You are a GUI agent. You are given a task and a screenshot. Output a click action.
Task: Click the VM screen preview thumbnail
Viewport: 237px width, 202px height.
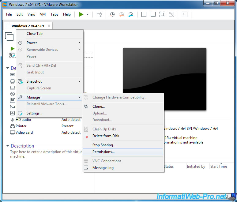tap(164, 79)
